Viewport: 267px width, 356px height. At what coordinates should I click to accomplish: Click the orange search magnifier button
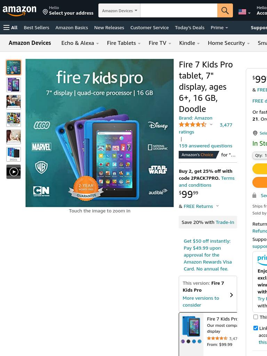[225, 10]
